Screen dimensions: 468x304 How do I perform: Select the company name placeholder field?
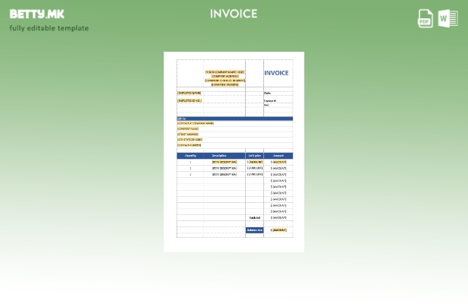tap(224, 72)
